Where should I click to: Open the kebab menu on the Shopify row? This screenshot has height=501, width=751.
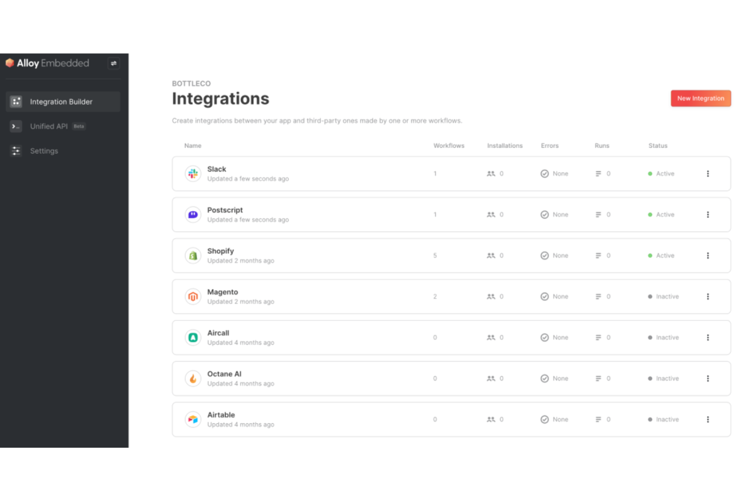tap(708, 255)
